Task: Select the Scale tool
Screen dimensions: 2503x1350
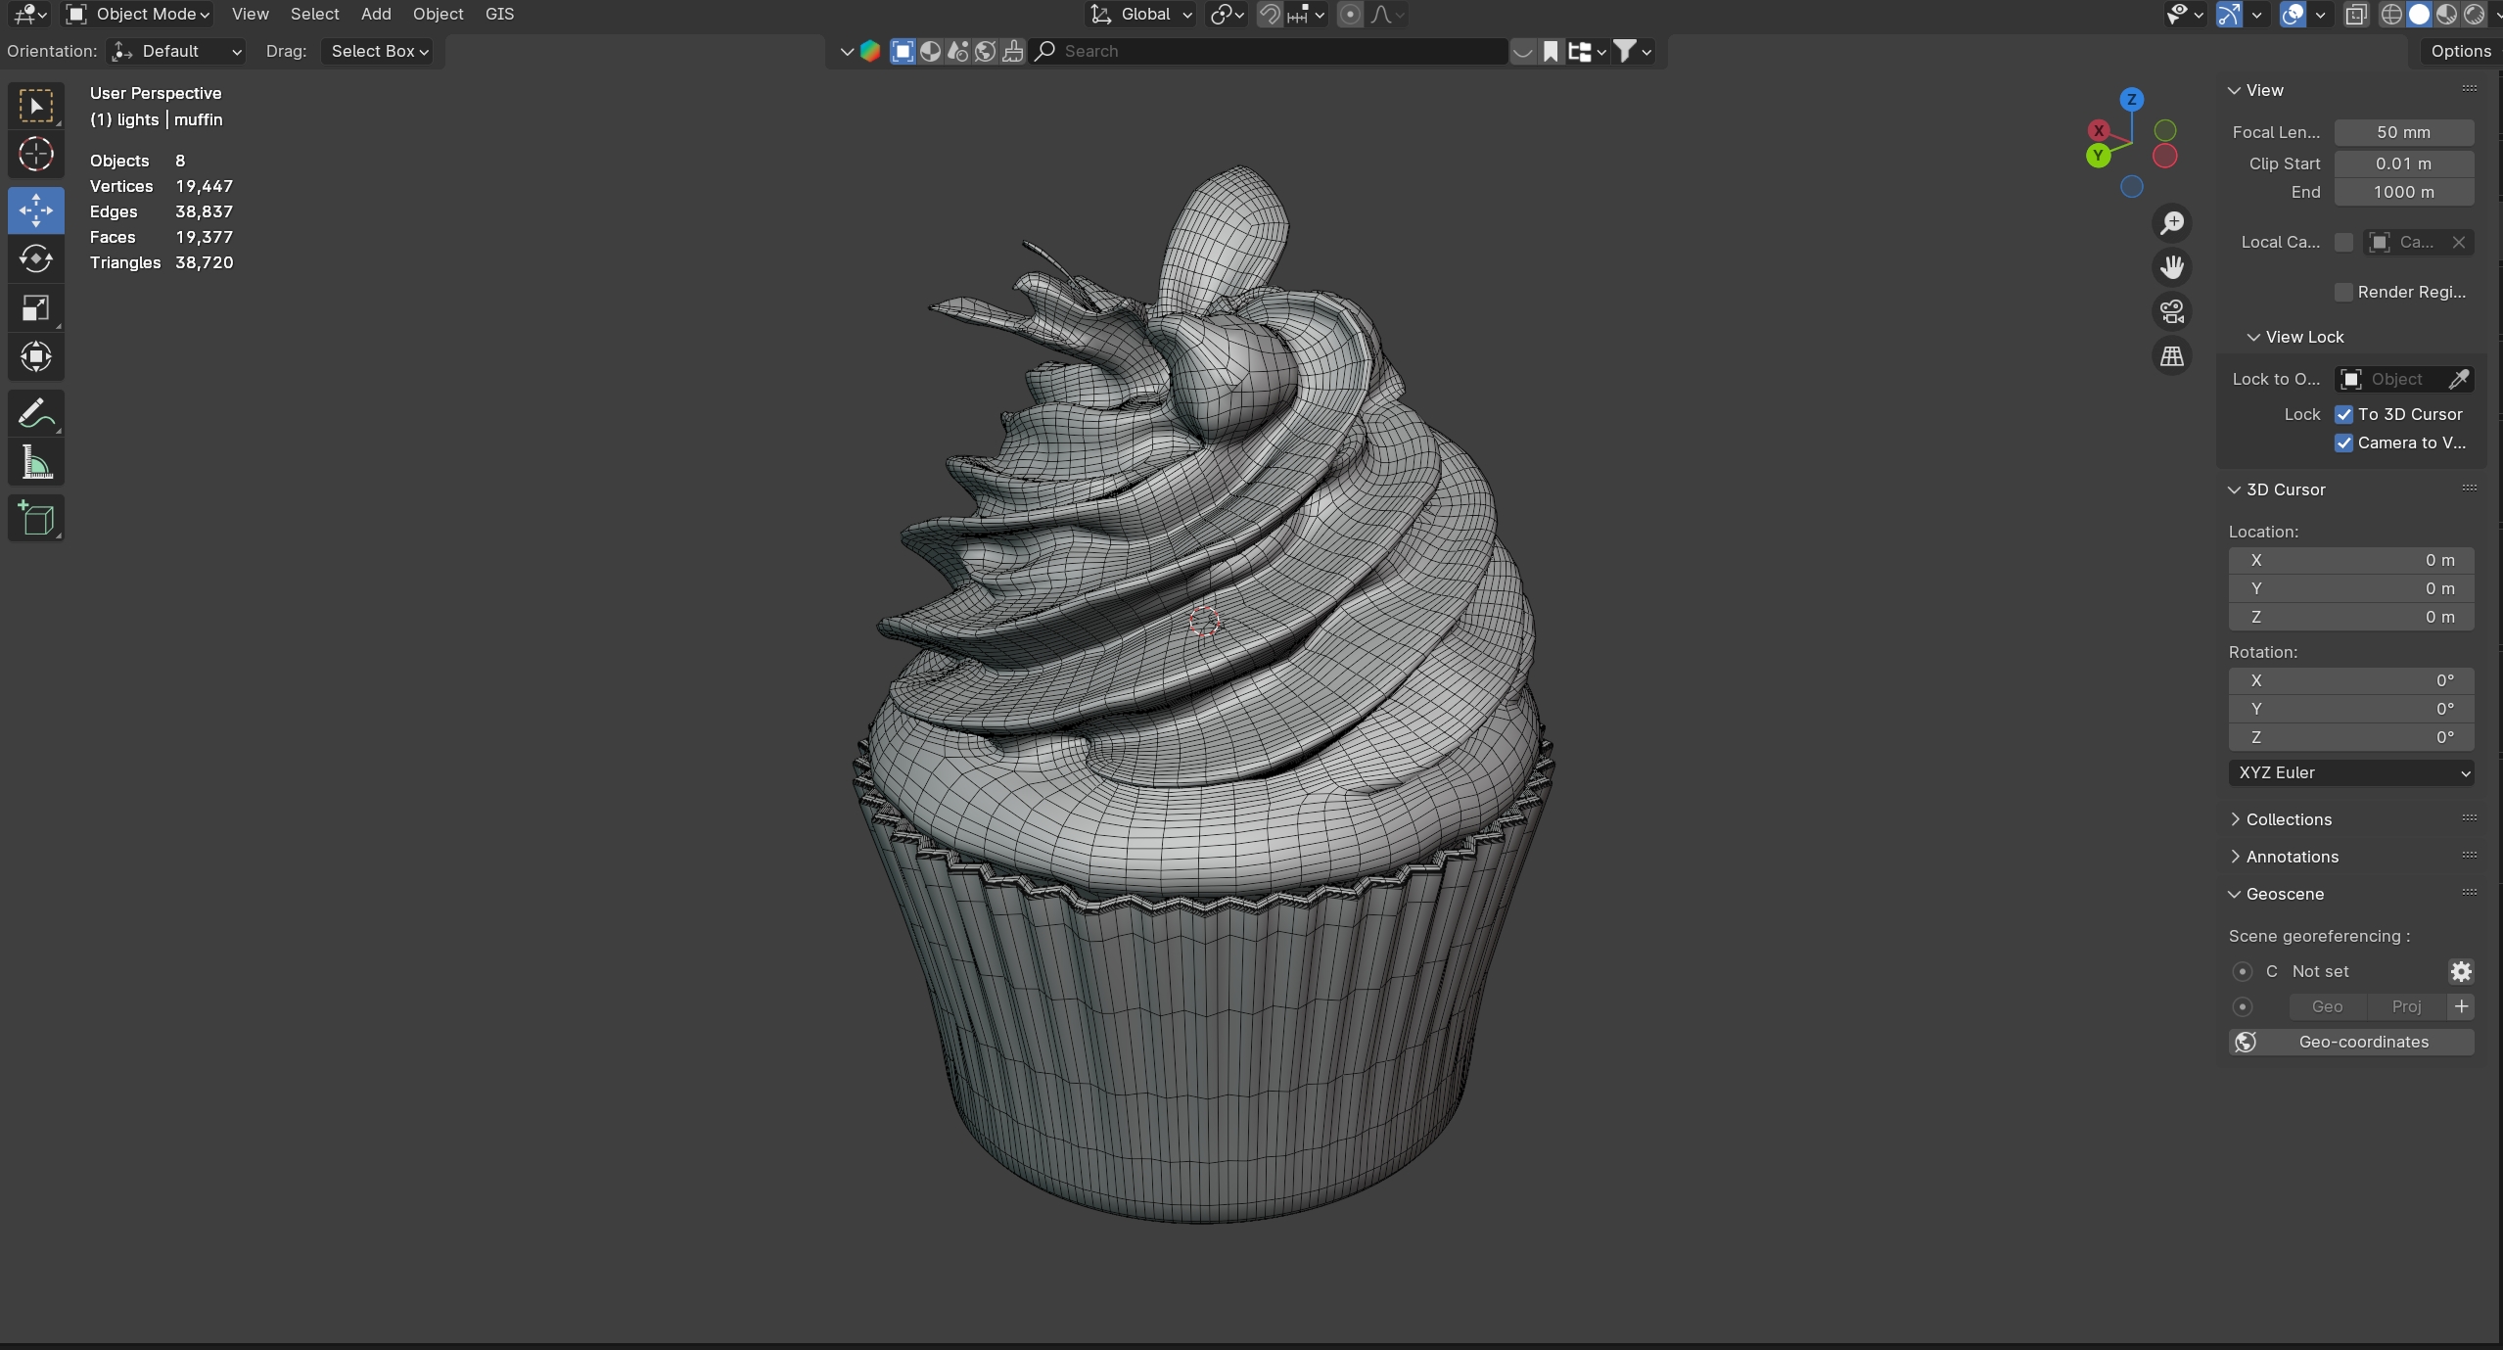Action: [x=36, y=308]
